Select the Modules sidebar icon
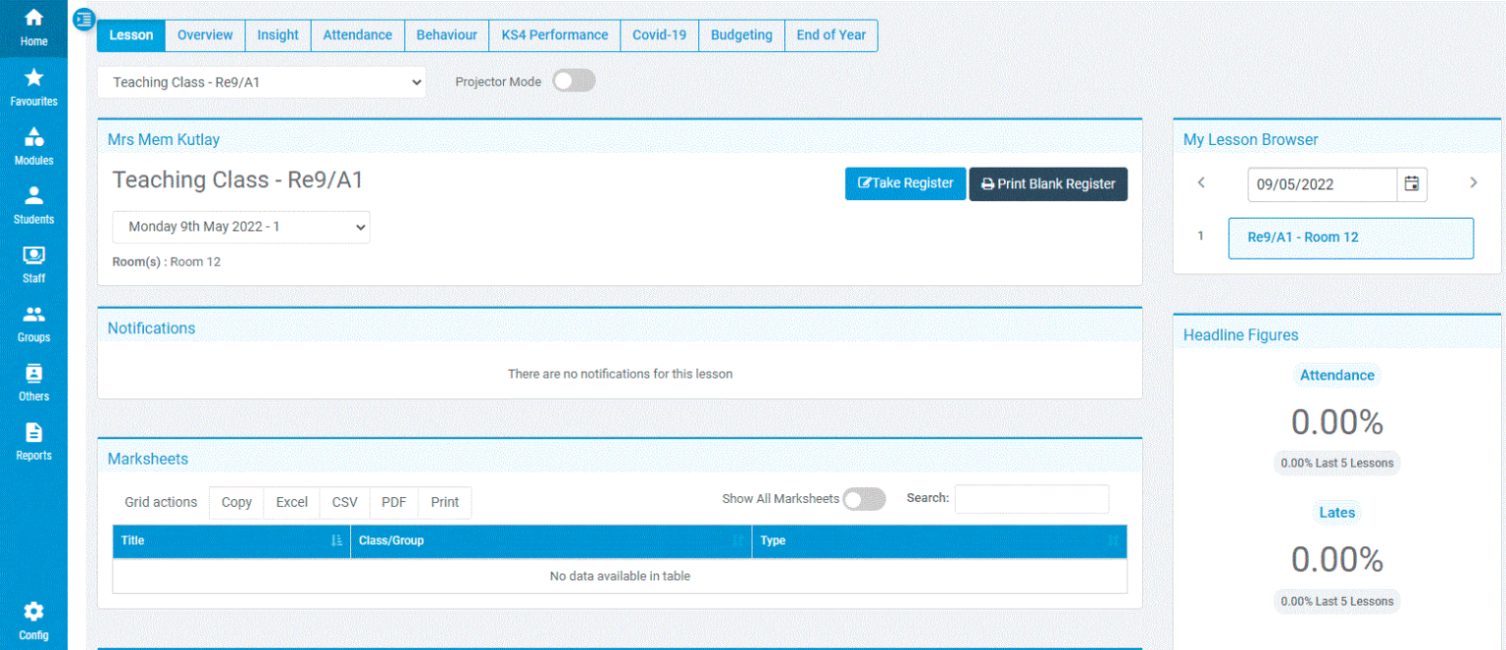This screenshot has width=1506, height=650. click(x=33, y=145)
